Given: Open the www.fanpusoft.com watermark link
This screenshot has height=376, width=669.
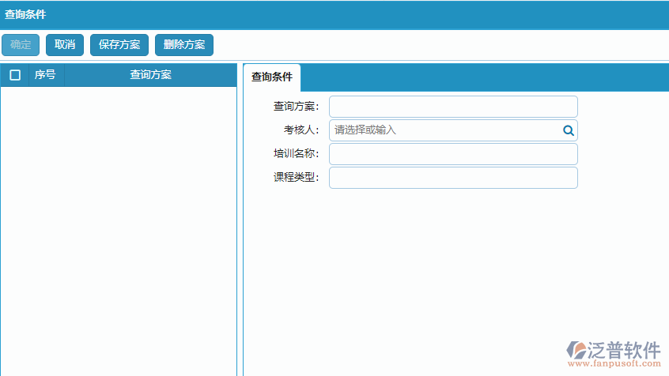Looking at the screenshot, I should [x=614, y=365].
